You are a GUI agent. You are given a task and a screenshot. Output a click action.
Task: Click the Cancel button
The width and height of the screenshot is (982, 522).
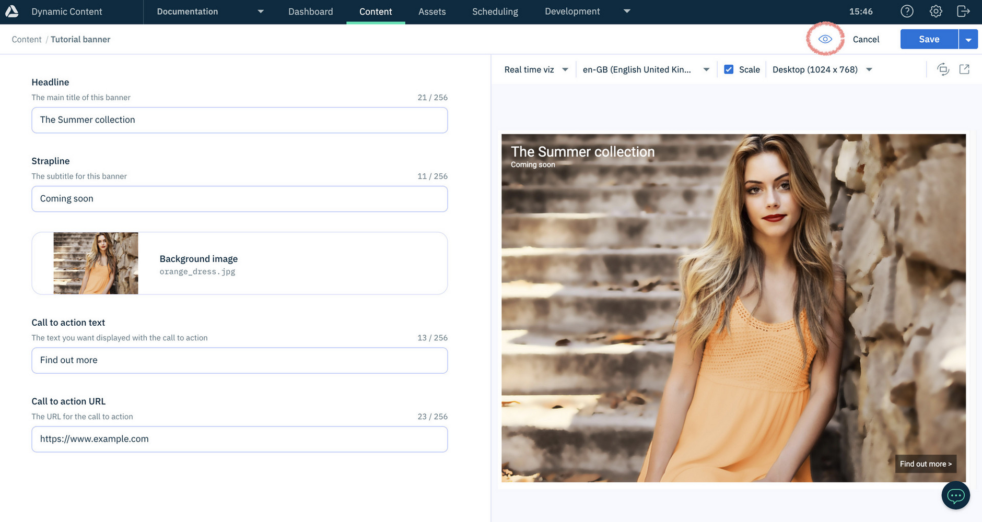click(x=866, y=39)
